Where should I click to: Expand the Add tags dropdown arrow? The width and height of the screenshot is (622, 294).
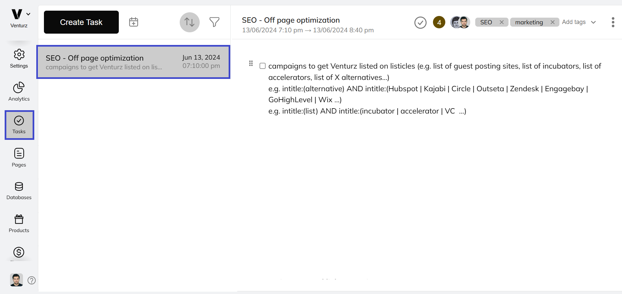tap(593, 22)
